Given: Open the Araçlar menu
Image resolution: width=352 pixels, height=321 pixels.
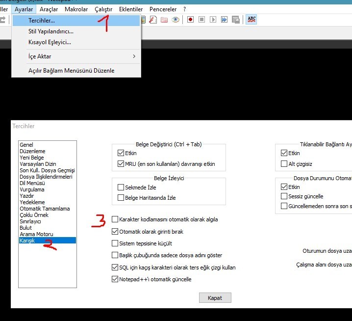Looking at the screenshot, I should 49,9.
